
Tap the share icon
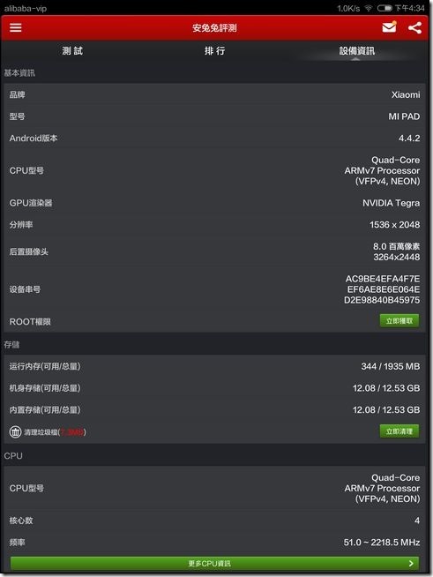414,27
